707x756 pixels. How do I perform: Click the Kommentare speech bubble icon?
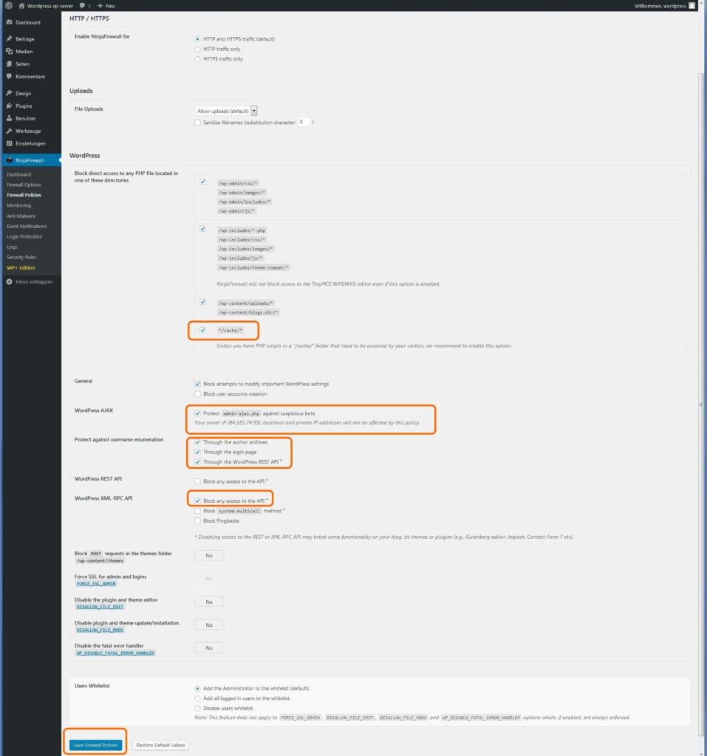coord(9,76)
